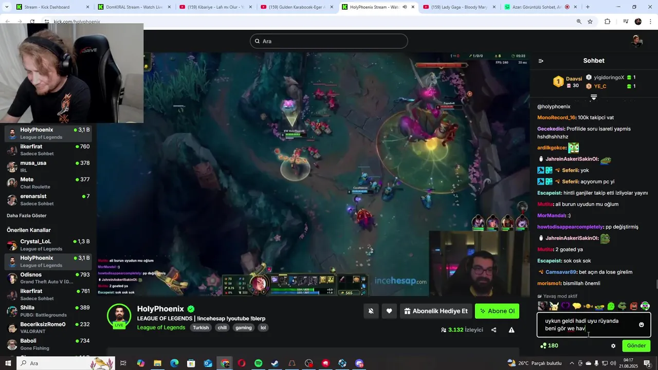Viewport: 658px width, 370px height.
Task: Open recommended channel Baboli
Action: point(48,344)
